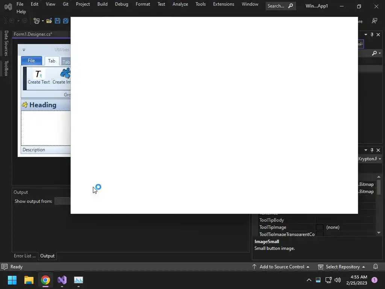The width and height of the screenshot is (385, 289).
Task: Open upper right panel window options dropdown
Action: point(366,35)
